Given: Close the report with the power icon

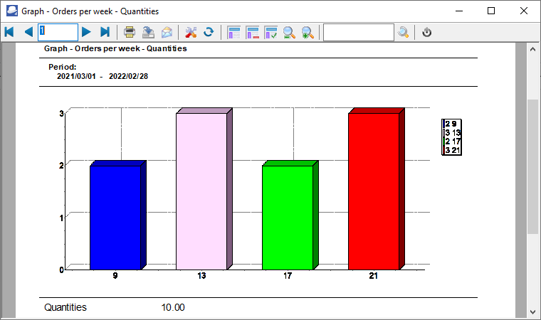Looking at the screenshot, I should 427,32.
